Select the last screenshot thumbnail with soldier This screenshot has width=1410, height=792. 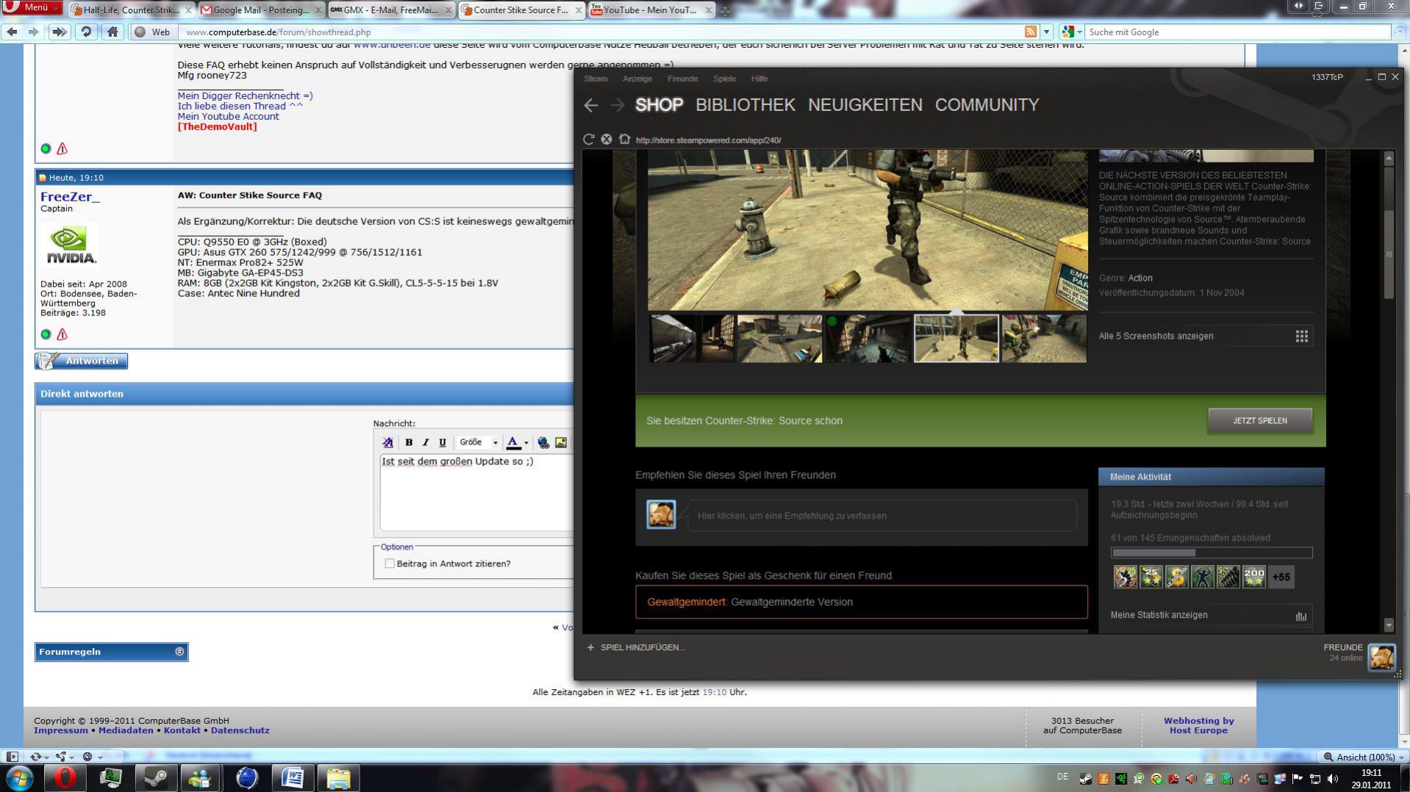click(x=1044, y=339)
